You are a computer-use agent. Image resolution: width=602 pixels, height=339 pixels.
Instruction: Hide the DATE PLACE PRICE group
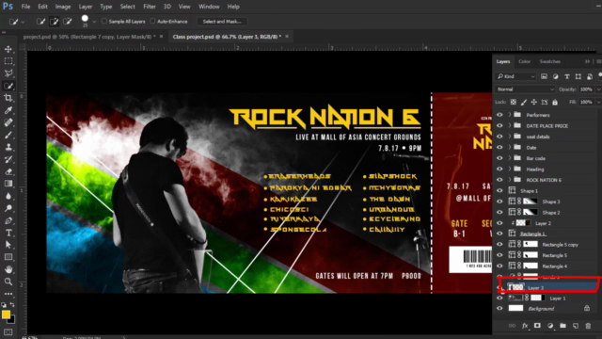point(499,125)
